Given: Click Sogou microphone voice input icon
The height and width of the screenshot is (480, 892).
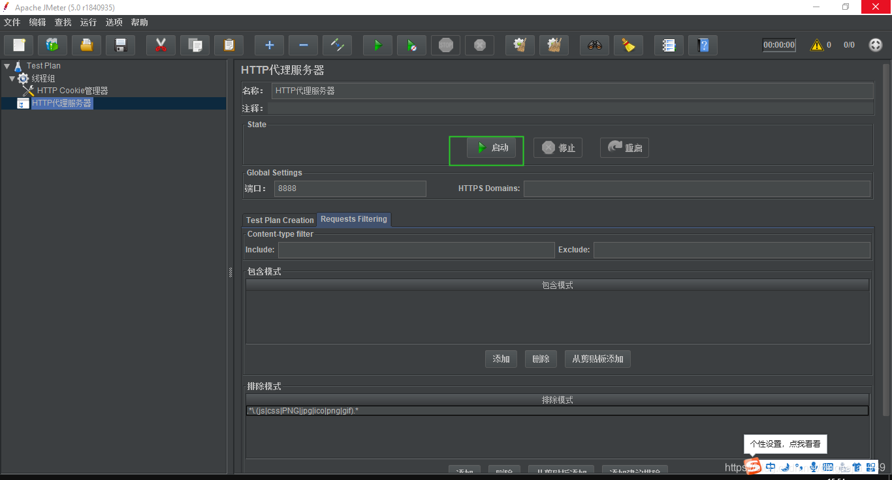Looking at the screenshot, I should pos(813,467).
